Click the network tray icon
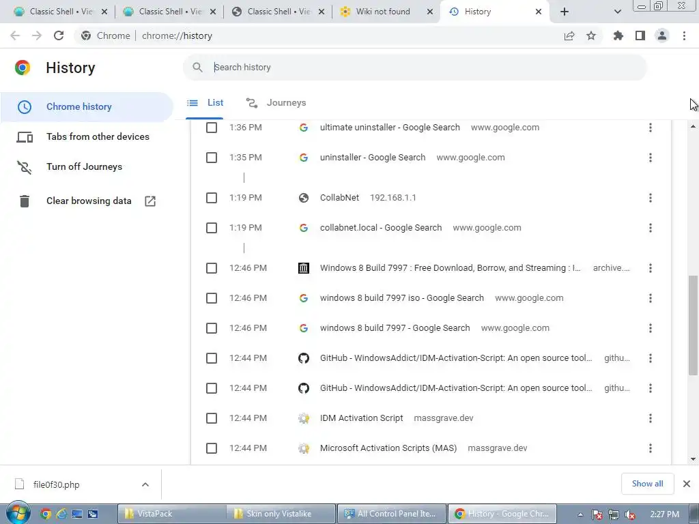This screenshot has width=699, height=524. 614,514
